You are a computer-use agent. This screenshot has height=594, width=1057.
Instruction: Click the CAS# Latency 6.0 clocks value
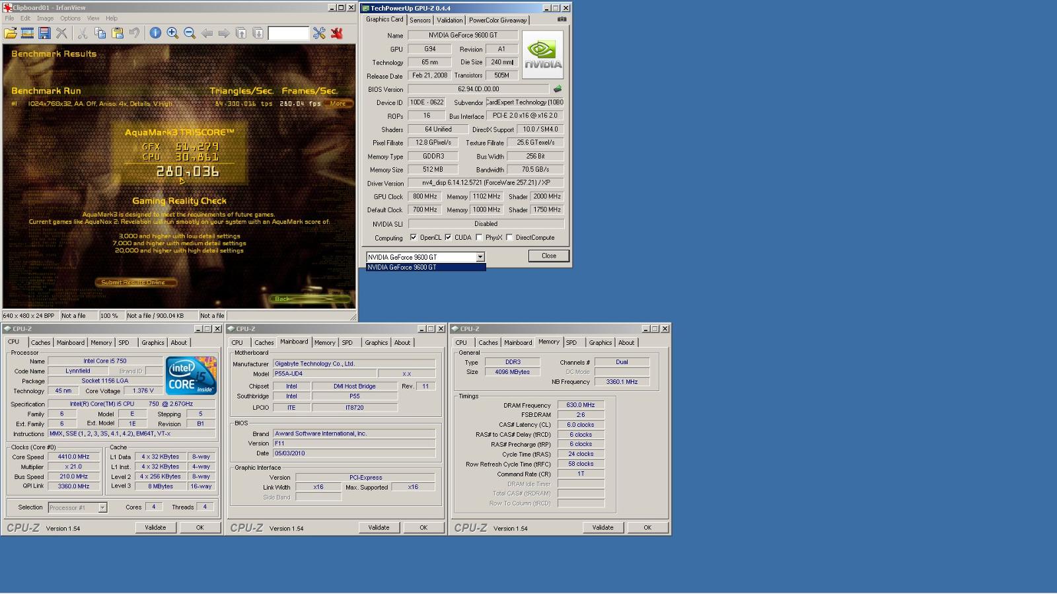coord(581,425)
